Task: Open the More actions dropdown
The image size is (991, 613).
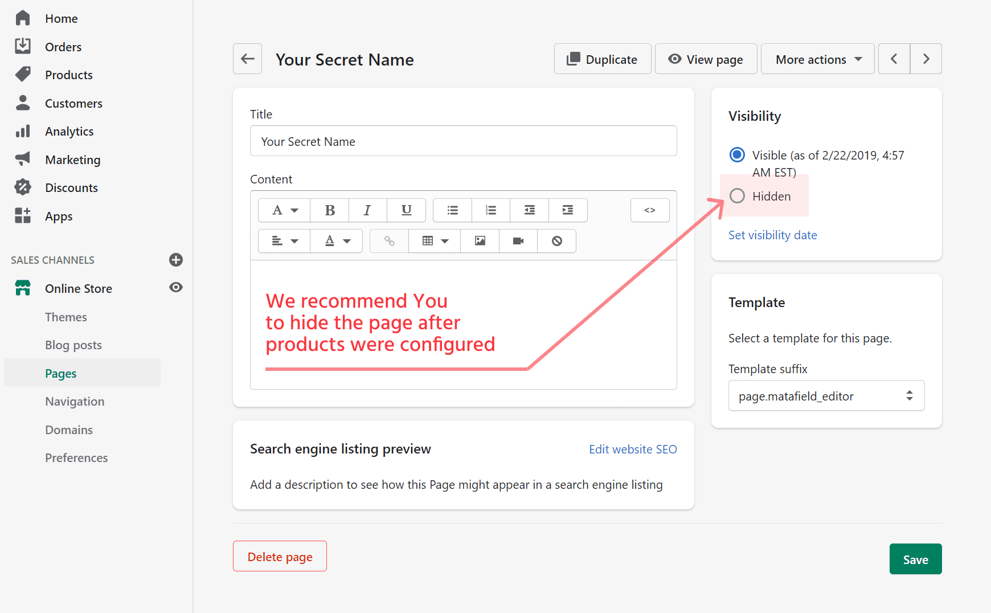Action: point(817,59)
